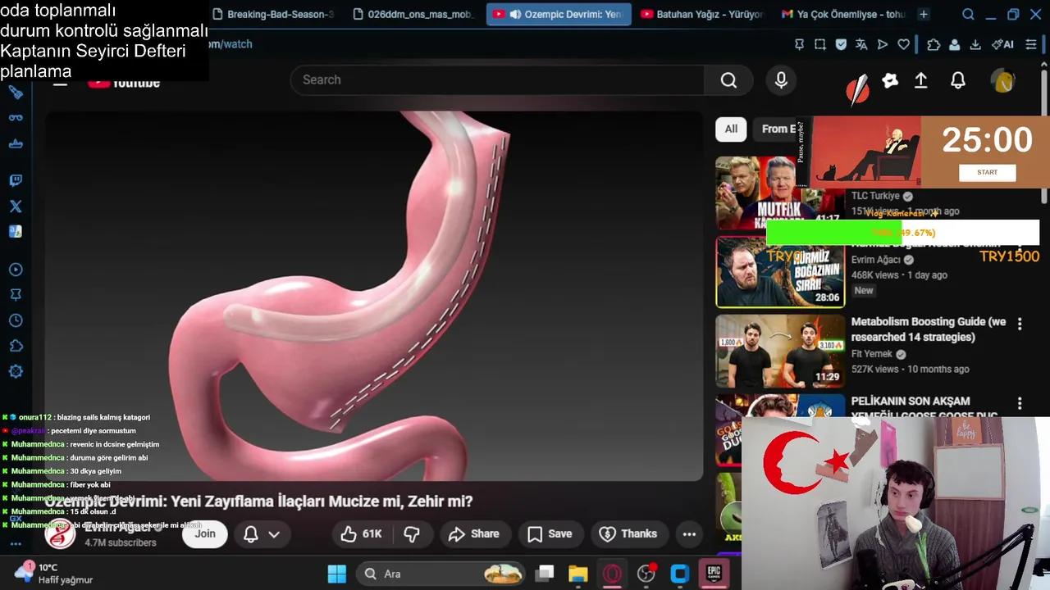The height and width of the screenshot is (590, 1050).
Task: Pin tab icon in address bar
Action: [x=799, y=44]
